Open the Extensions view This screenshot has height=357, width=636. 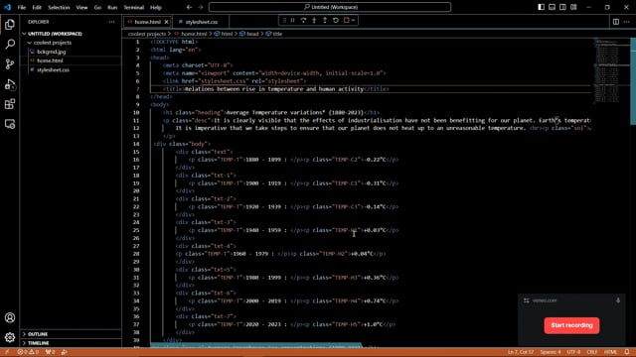point(10,104)
